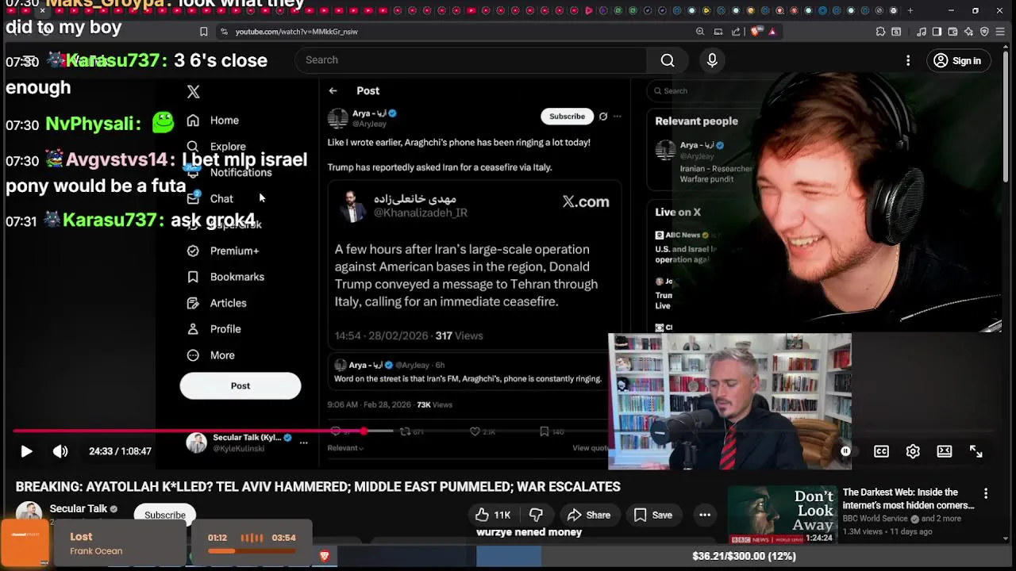Toggle closed captions on the video
The height and width of the screenshot is (571, 1016).
(x=881, y=451)
